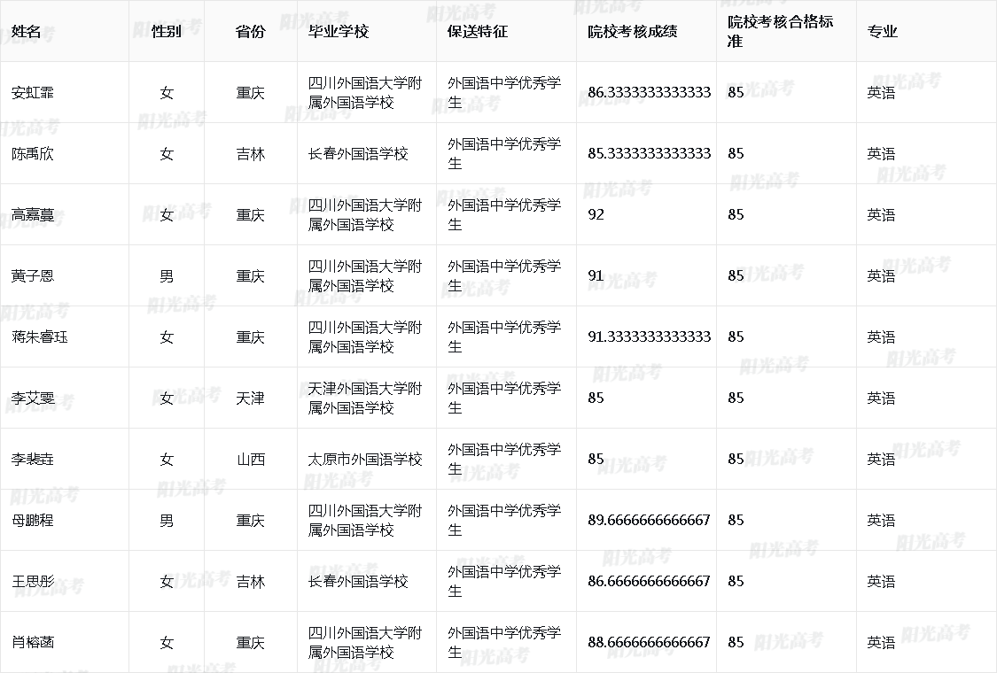This screenshot has width=997, height=673.
Task: Select the 保送特征 column header
Action: point(478,31)
